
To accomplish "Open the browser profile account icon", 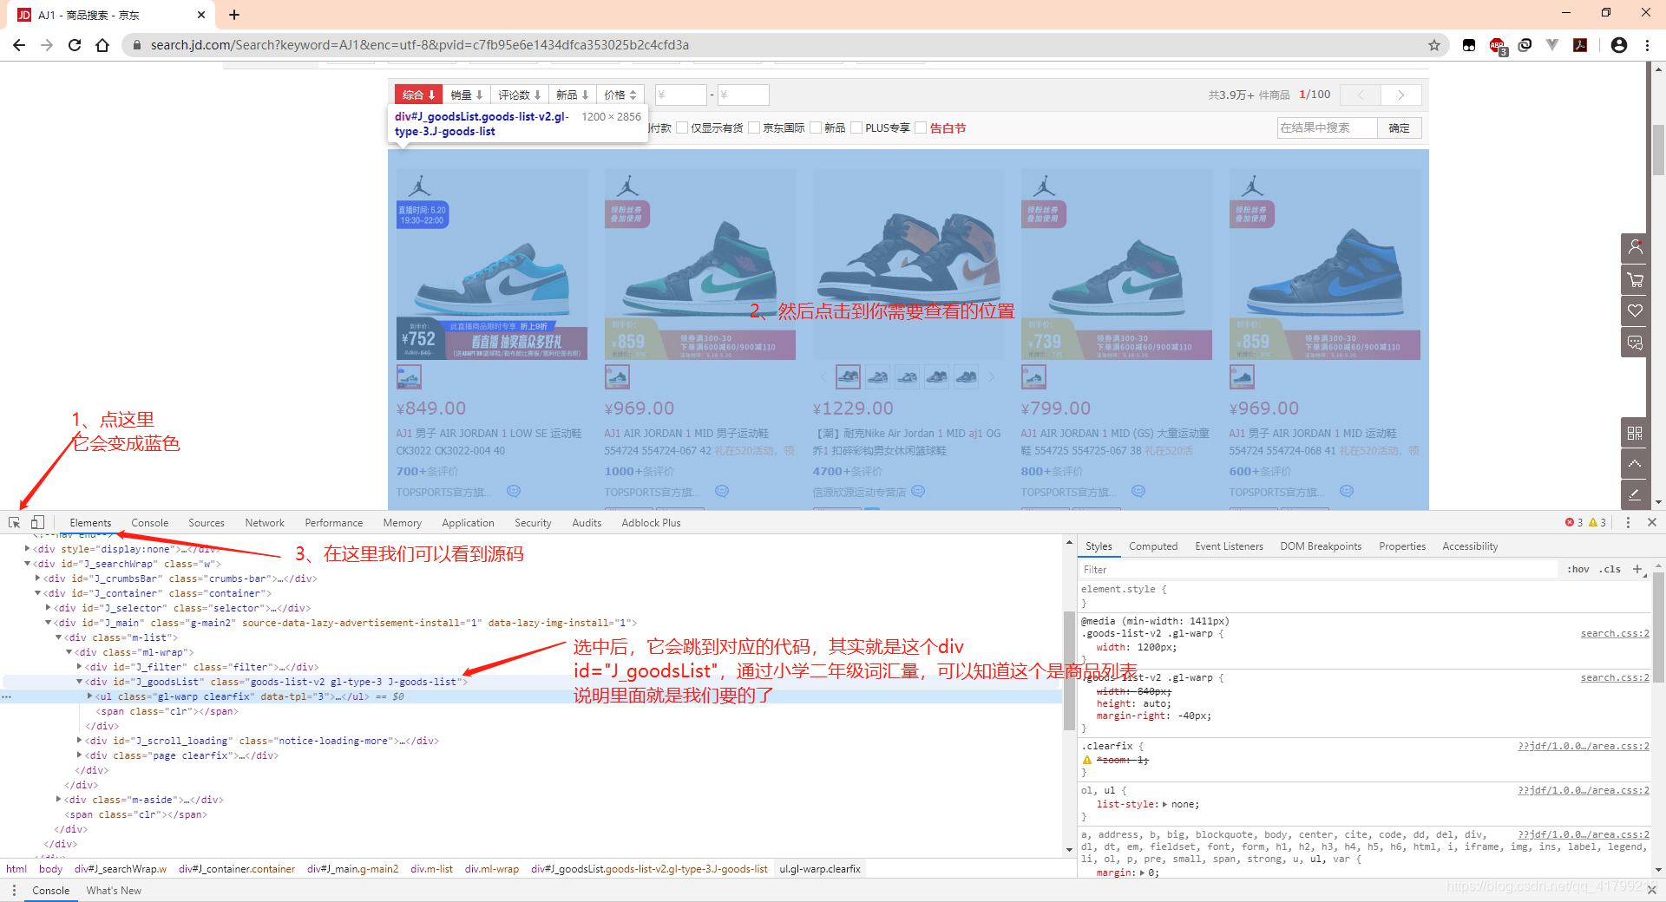I will point(1619,45).
